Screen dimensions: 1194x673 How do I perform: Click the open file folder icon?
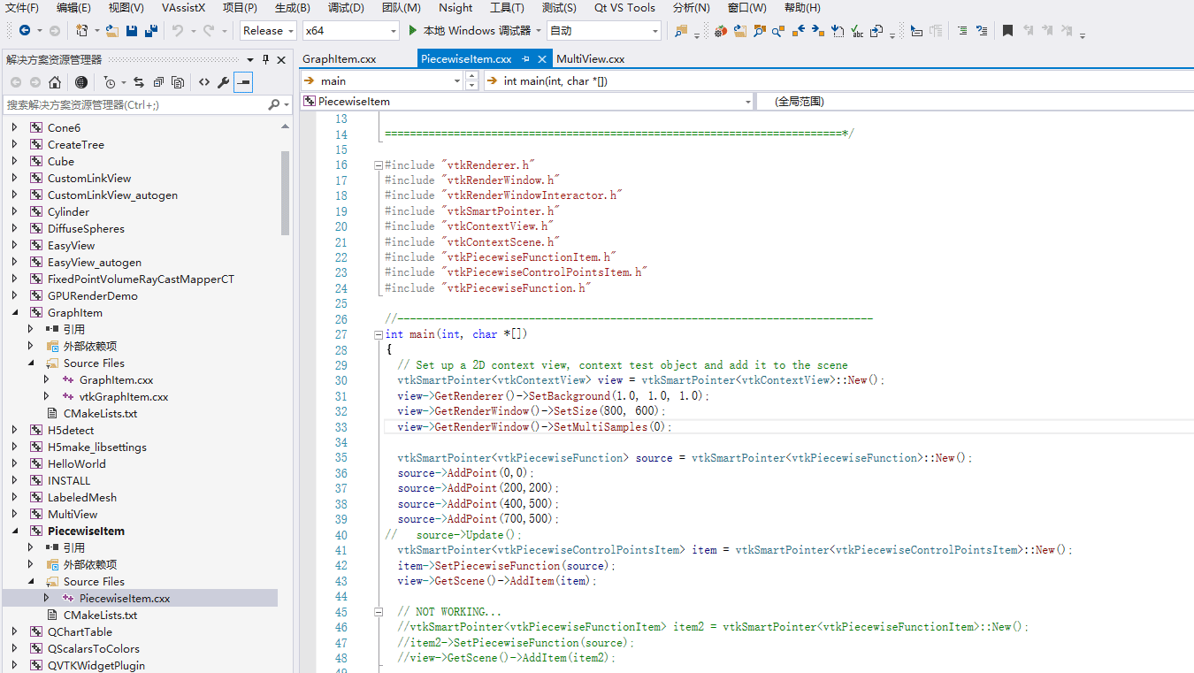click(x=111, y=30)
